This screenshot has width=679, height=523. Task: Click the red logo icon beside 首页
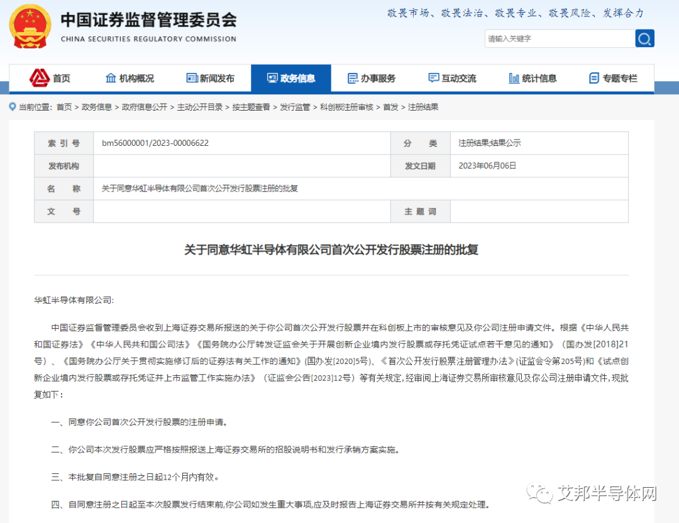[40, 78]
